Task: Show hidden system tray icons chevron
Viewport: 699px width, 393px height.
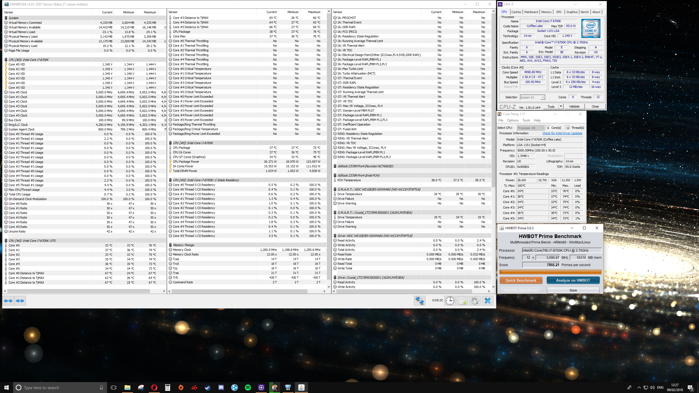Action: click(639, 388)
